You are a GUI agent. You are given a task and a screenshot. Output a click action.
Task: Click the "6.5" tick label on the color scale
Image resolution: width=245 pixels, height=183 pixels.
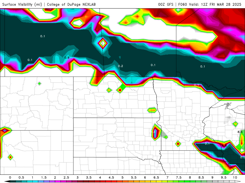156,178
